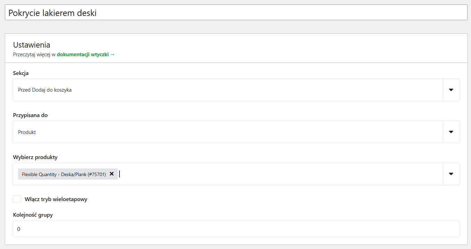Click the Flexible Quantity - Deska/Plank (#75701) tag
The width and height of the screenshot is (471, 249).
coord(64,174)
